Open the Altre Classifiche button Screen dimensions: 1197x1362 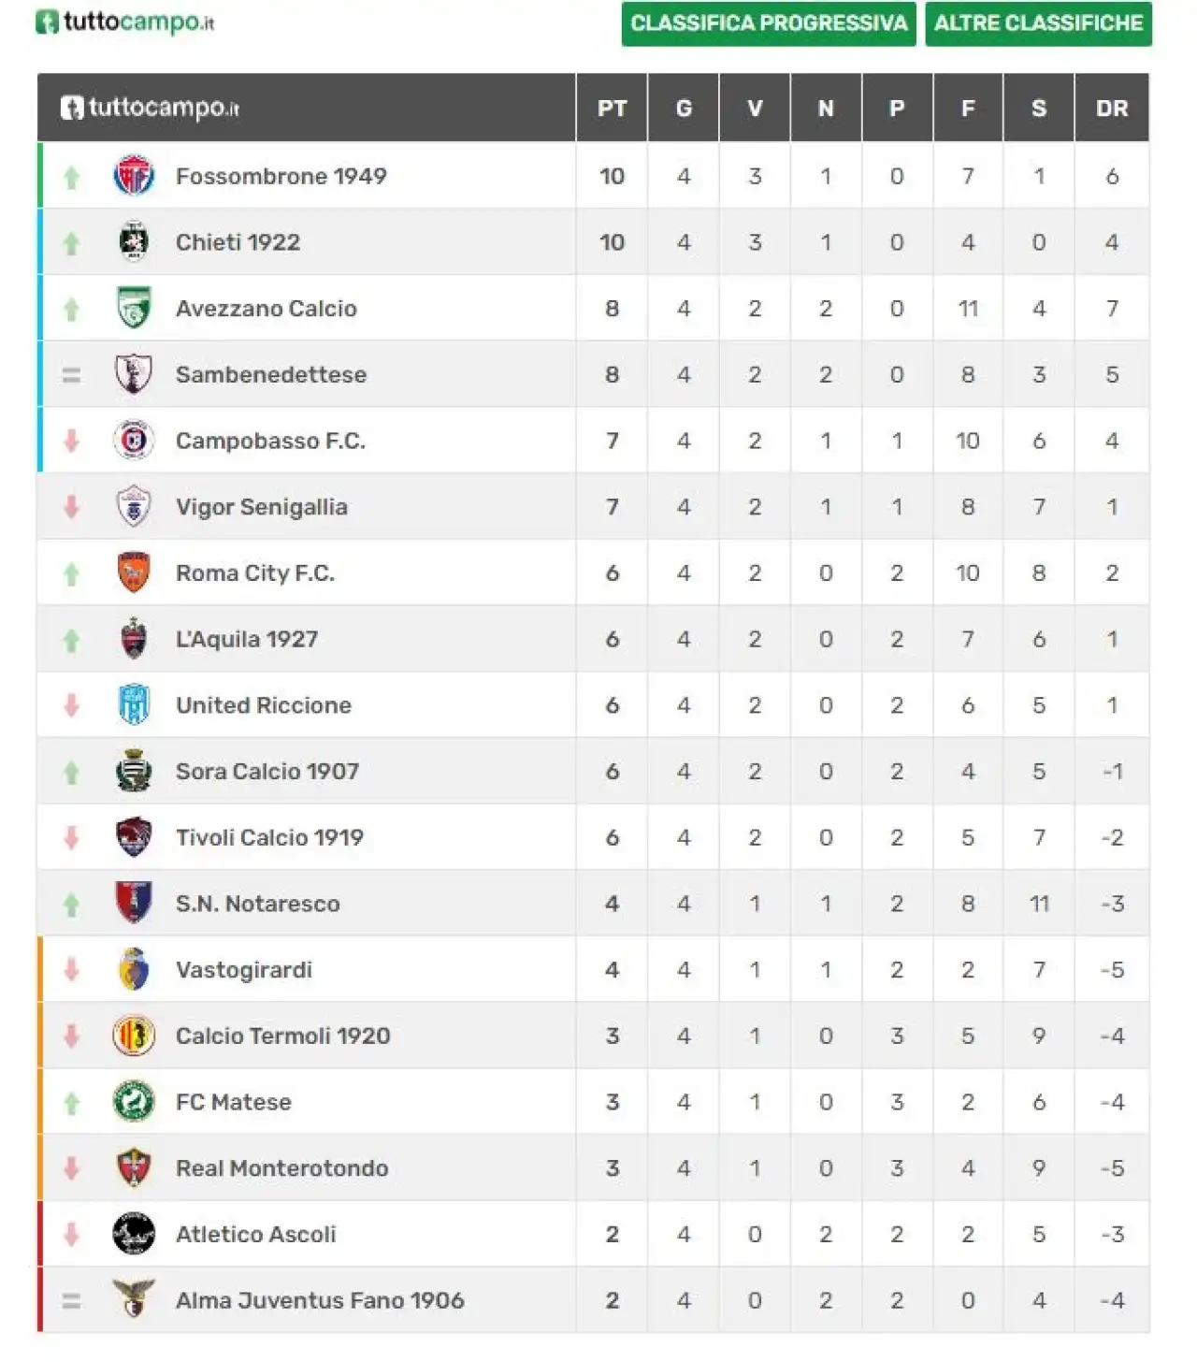(1039, 23)
